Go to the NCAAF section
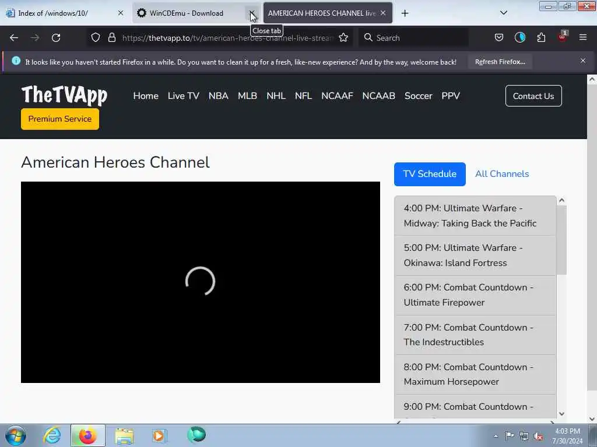This screenshot has width=597, height=447. point(338,96)
